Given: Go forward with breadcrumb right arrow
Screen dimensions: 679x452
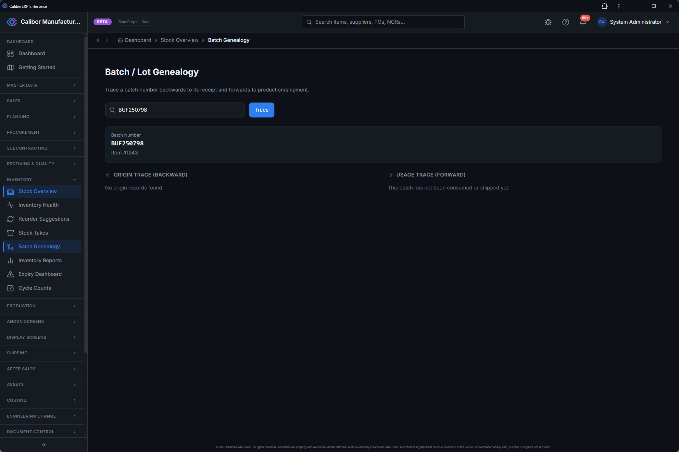Looking at the screenshot, I should (107, 40).
